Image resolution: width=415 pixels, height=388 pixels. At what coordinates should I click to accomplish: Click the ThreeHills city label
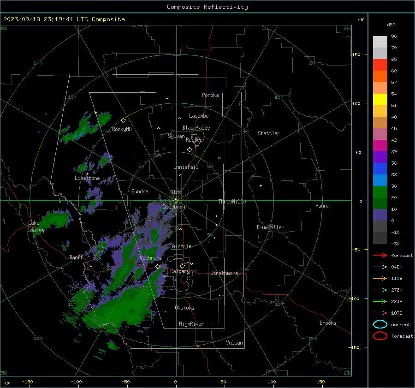(x=232, y=202)
